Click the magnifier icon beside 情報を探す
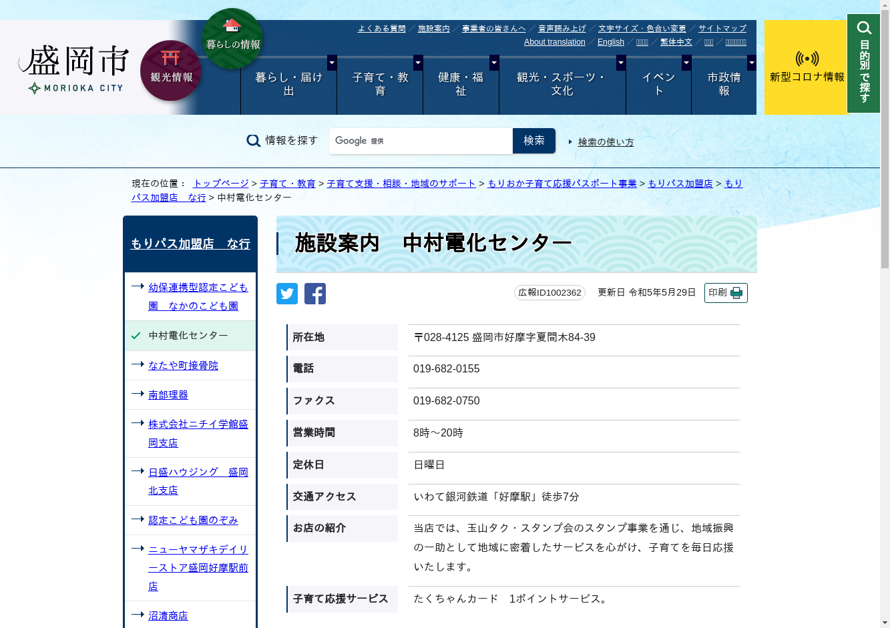This screenshot has height=628, width=890. tap(254, 141)
